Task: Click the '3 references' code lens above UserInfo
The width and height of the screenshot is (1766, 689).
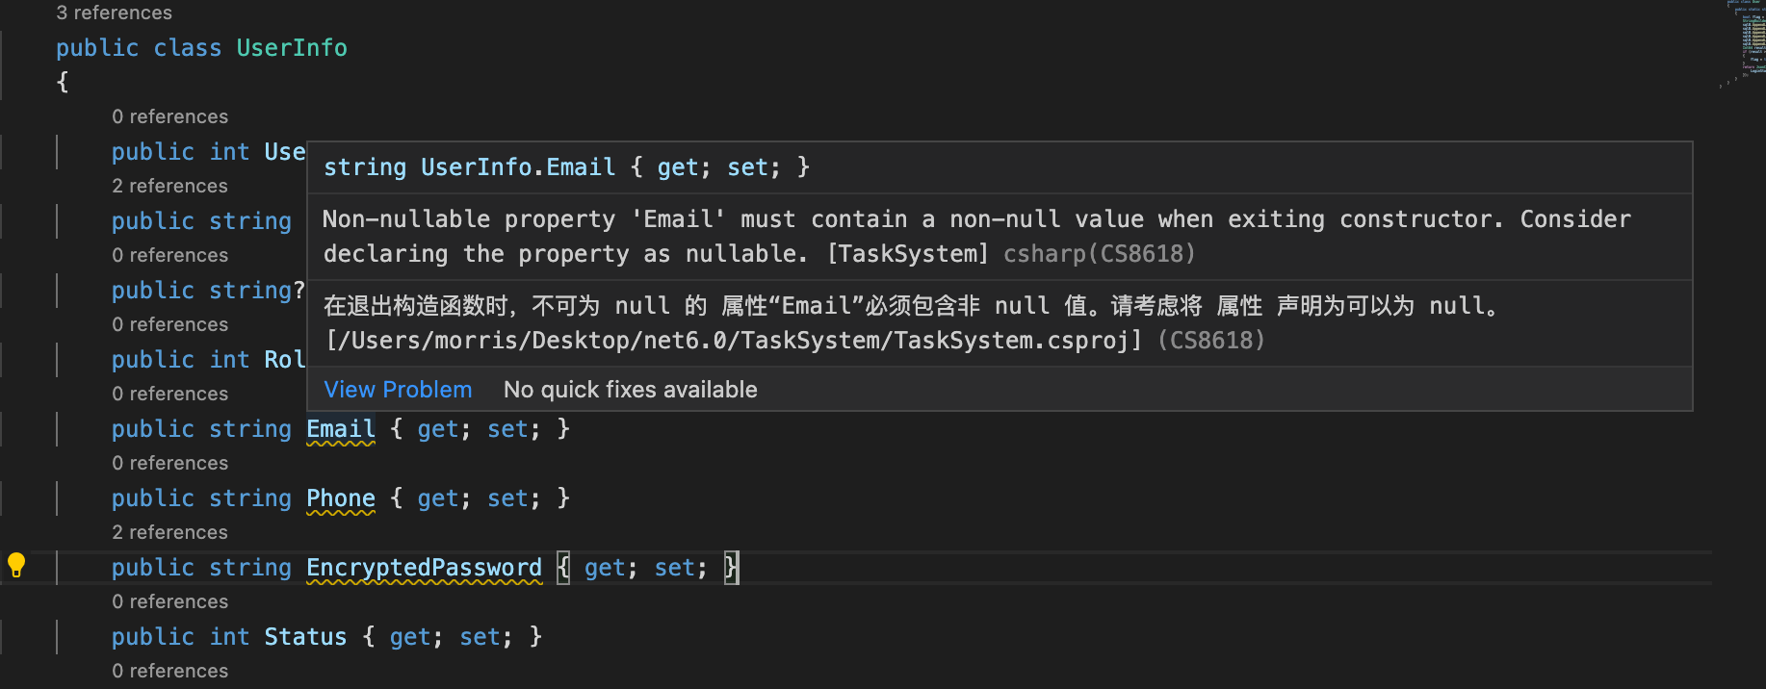Action: pos(114,13)
